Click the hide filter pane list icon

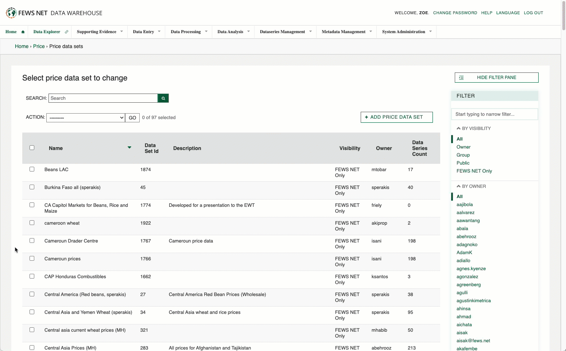point(461,78)
